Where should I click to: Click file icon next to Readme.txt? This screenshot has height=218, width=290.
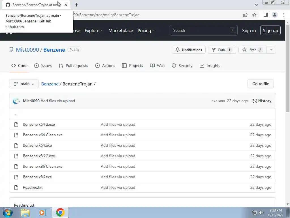(16, 188)
